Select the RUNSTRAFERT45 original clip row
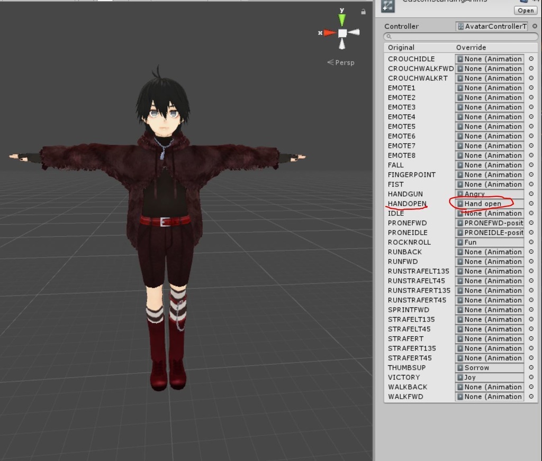 click(417, 300)
